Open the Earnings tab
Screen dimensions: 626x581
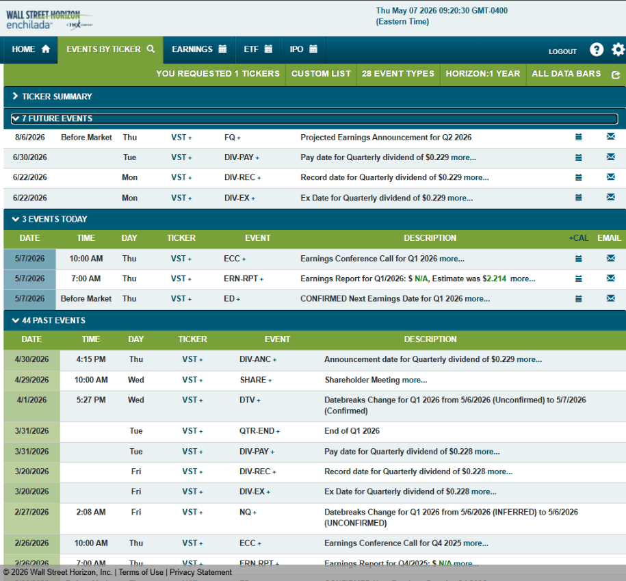[199, 49]
